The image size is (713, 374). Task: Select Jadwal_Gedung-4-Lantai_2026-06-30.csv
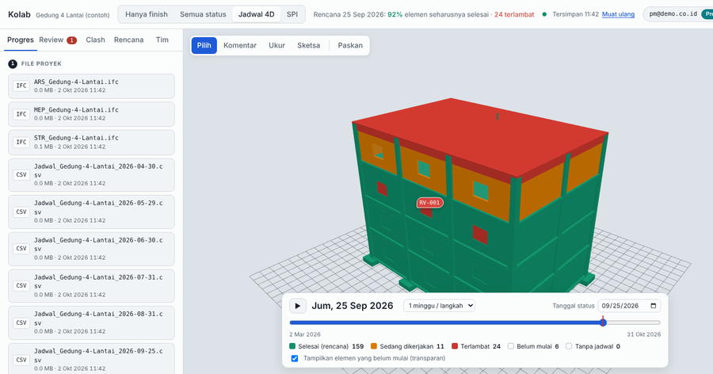click(91, 249)
